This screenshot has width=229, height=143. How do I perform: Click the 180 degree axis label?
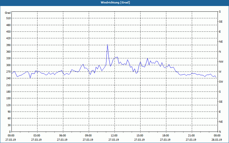(9, 92)
